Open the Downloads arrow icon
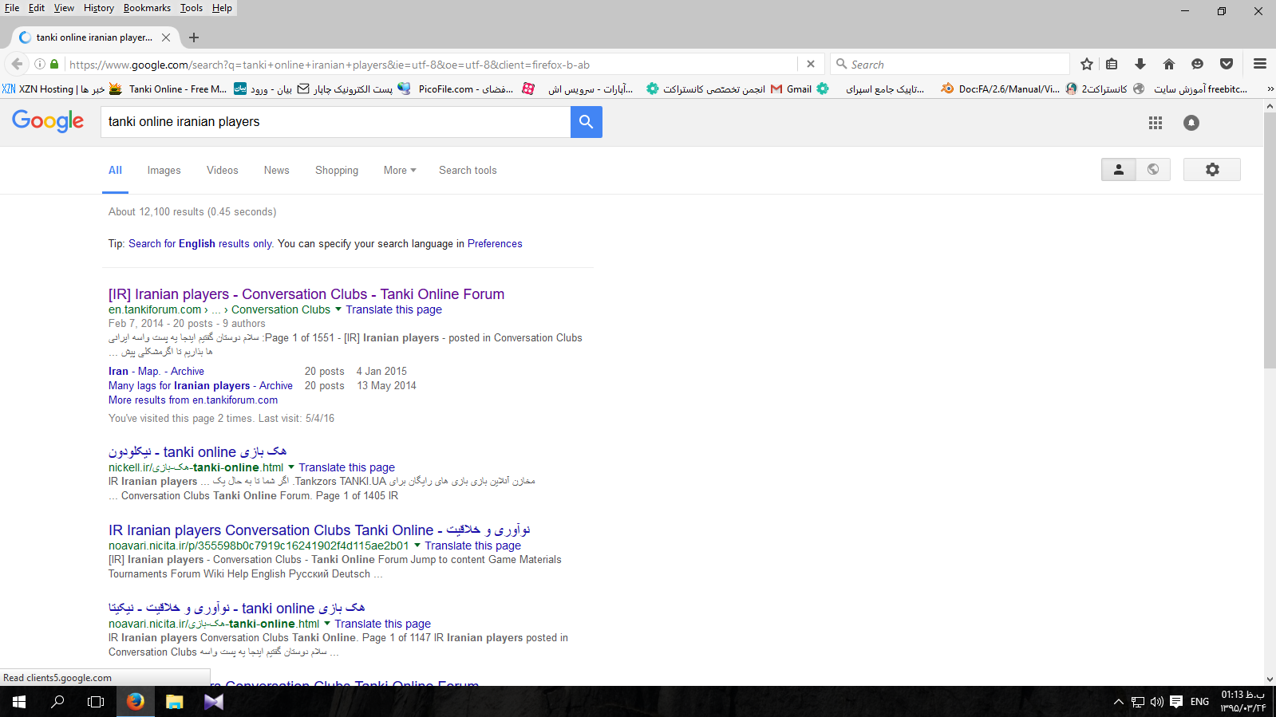Viewport: 1276px width, 717px height. pos(1140,65)
